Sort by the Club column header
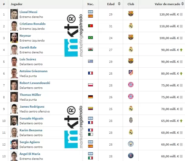185x161 pixels. click(x=131, y=4)
